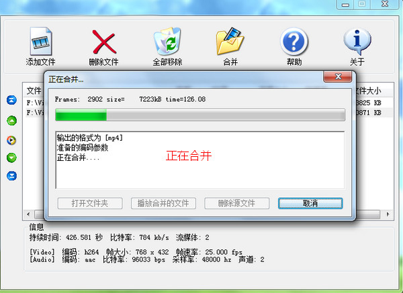
Task: Click the blue move-to-top arrow icon
Action: [11, 100]
